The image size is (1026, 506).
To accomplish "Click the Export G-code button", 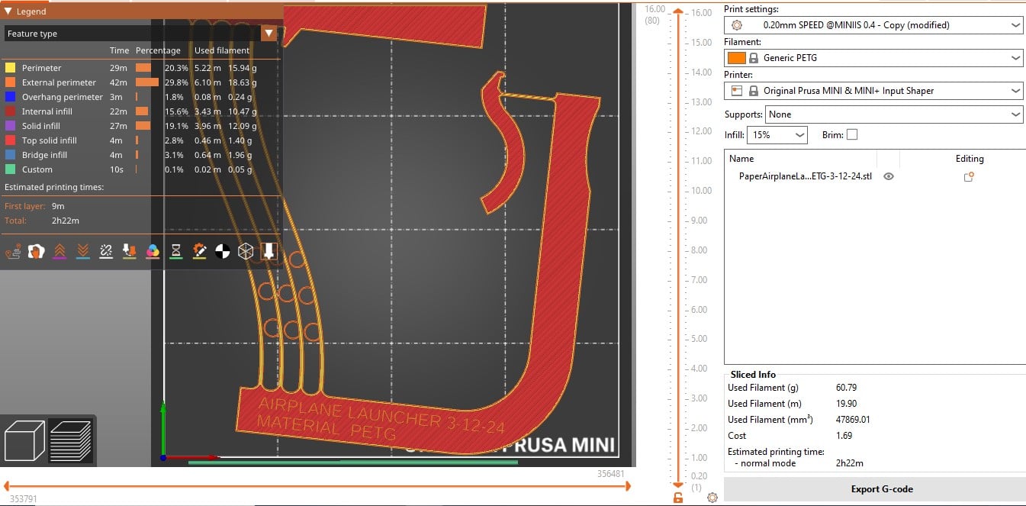I will pos(881,489).
